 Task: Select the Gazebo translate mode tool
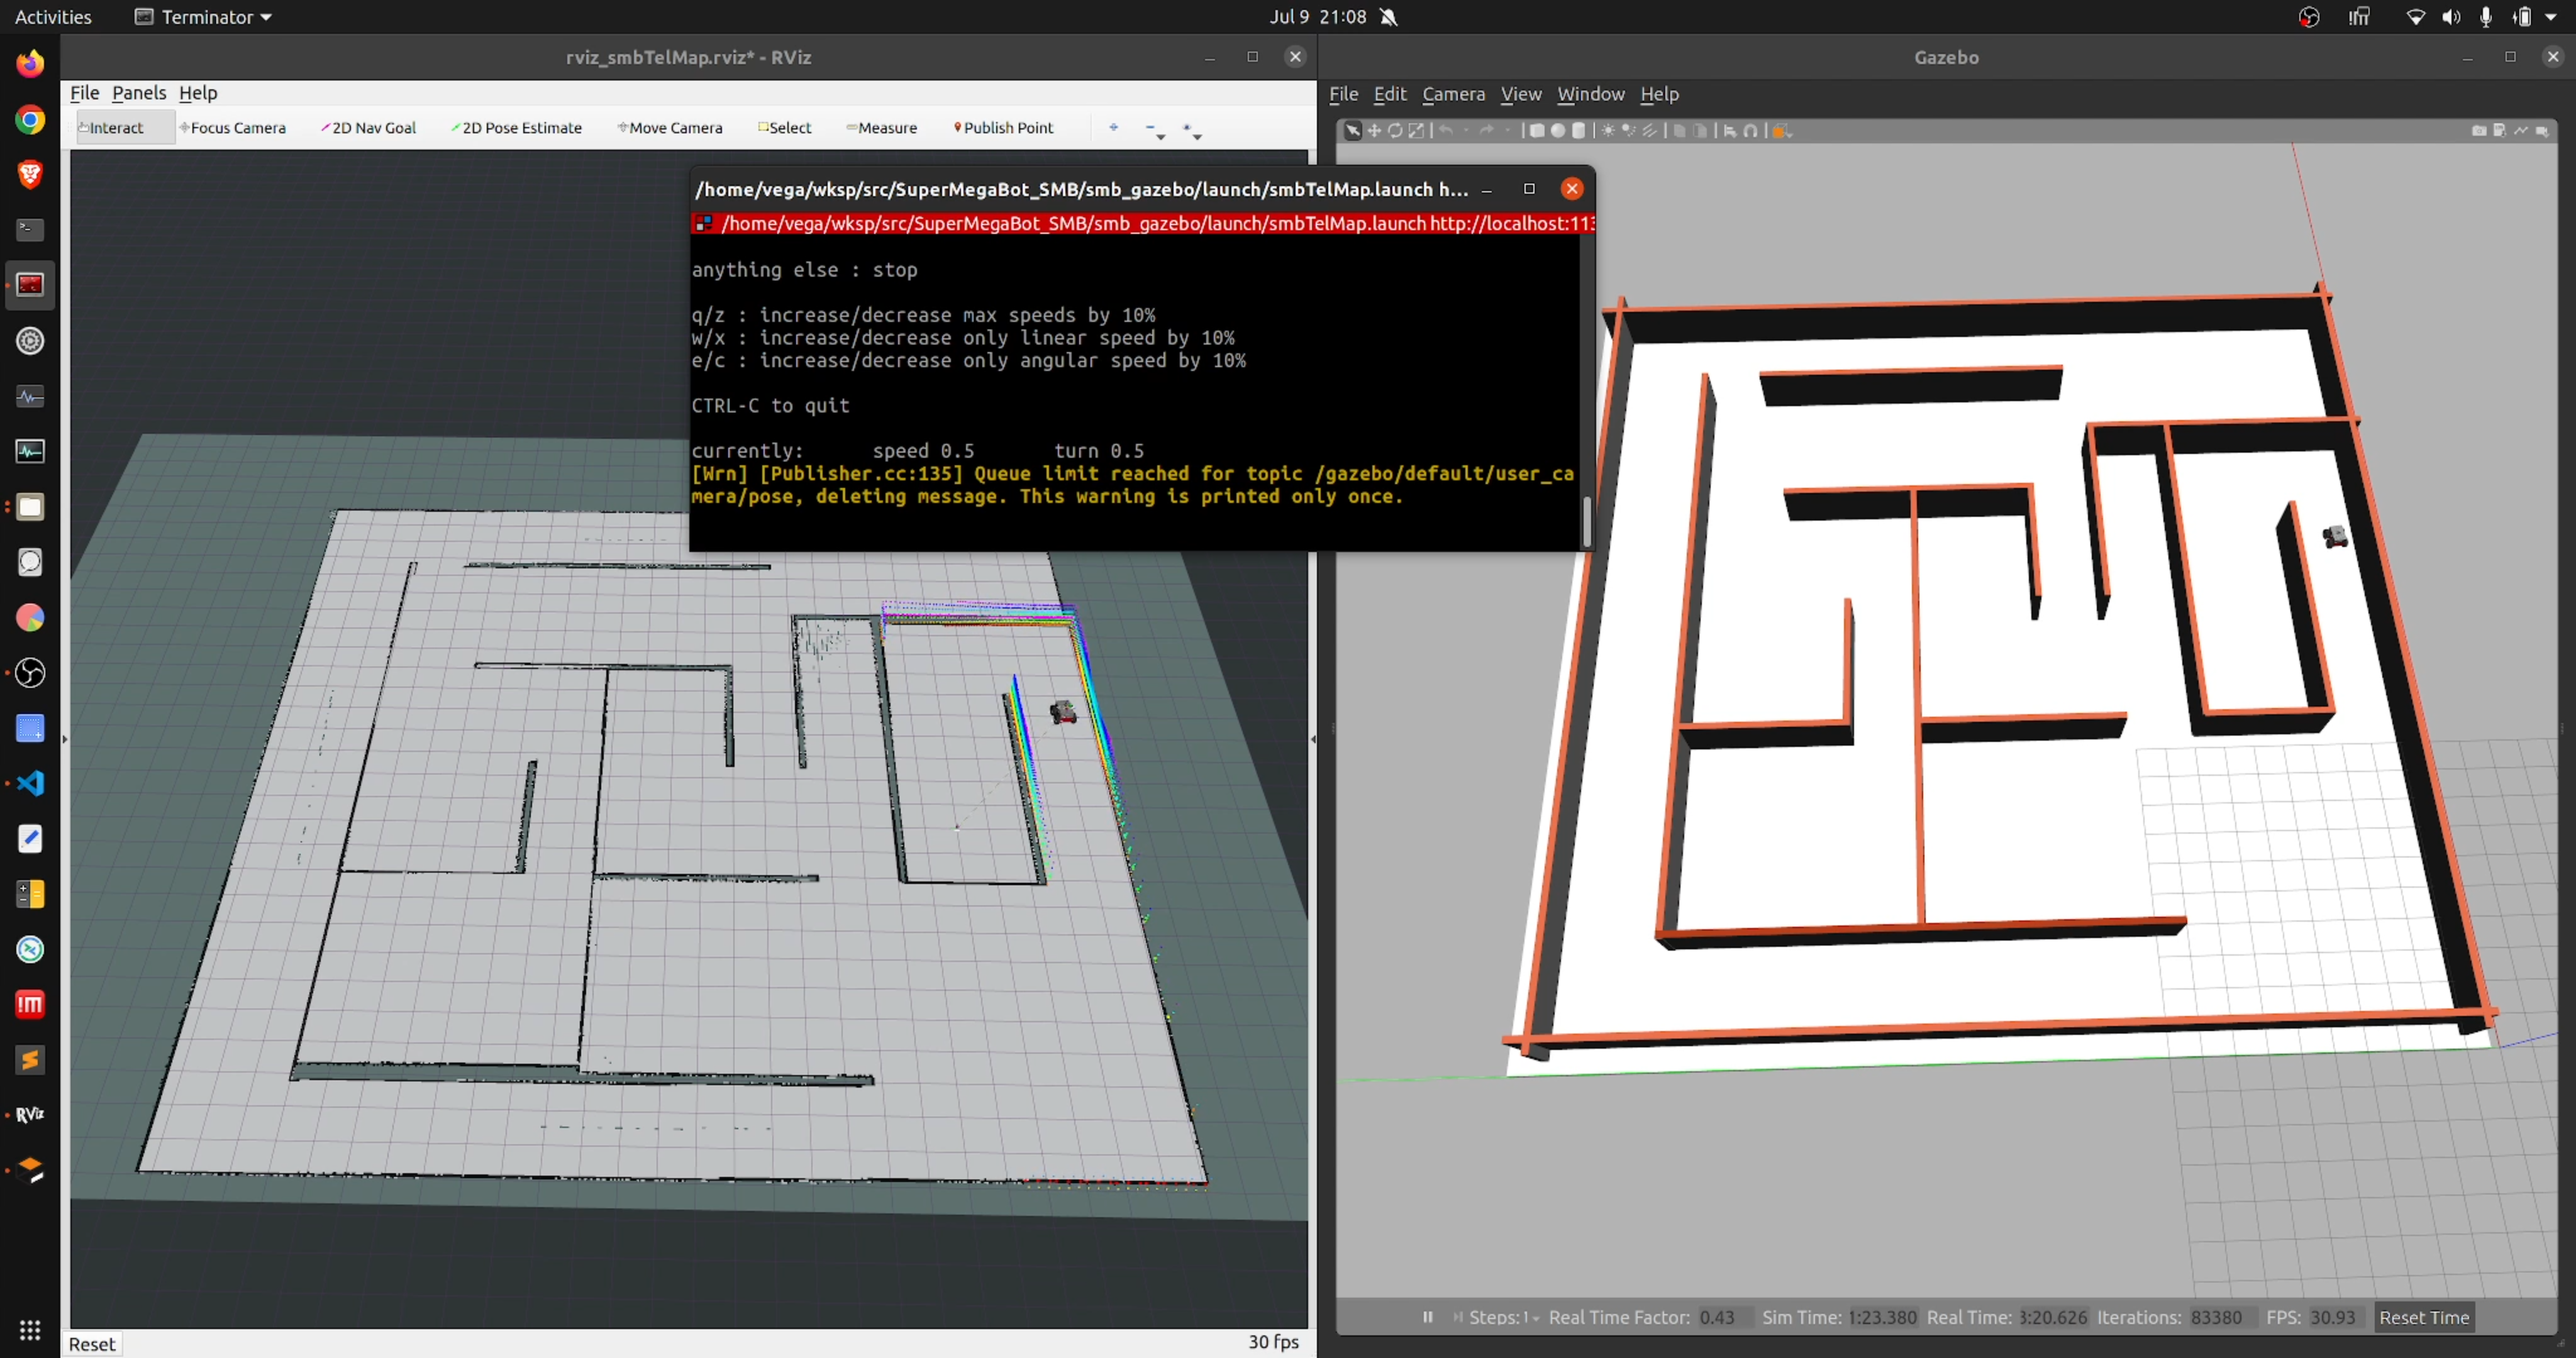(1374, 131)
